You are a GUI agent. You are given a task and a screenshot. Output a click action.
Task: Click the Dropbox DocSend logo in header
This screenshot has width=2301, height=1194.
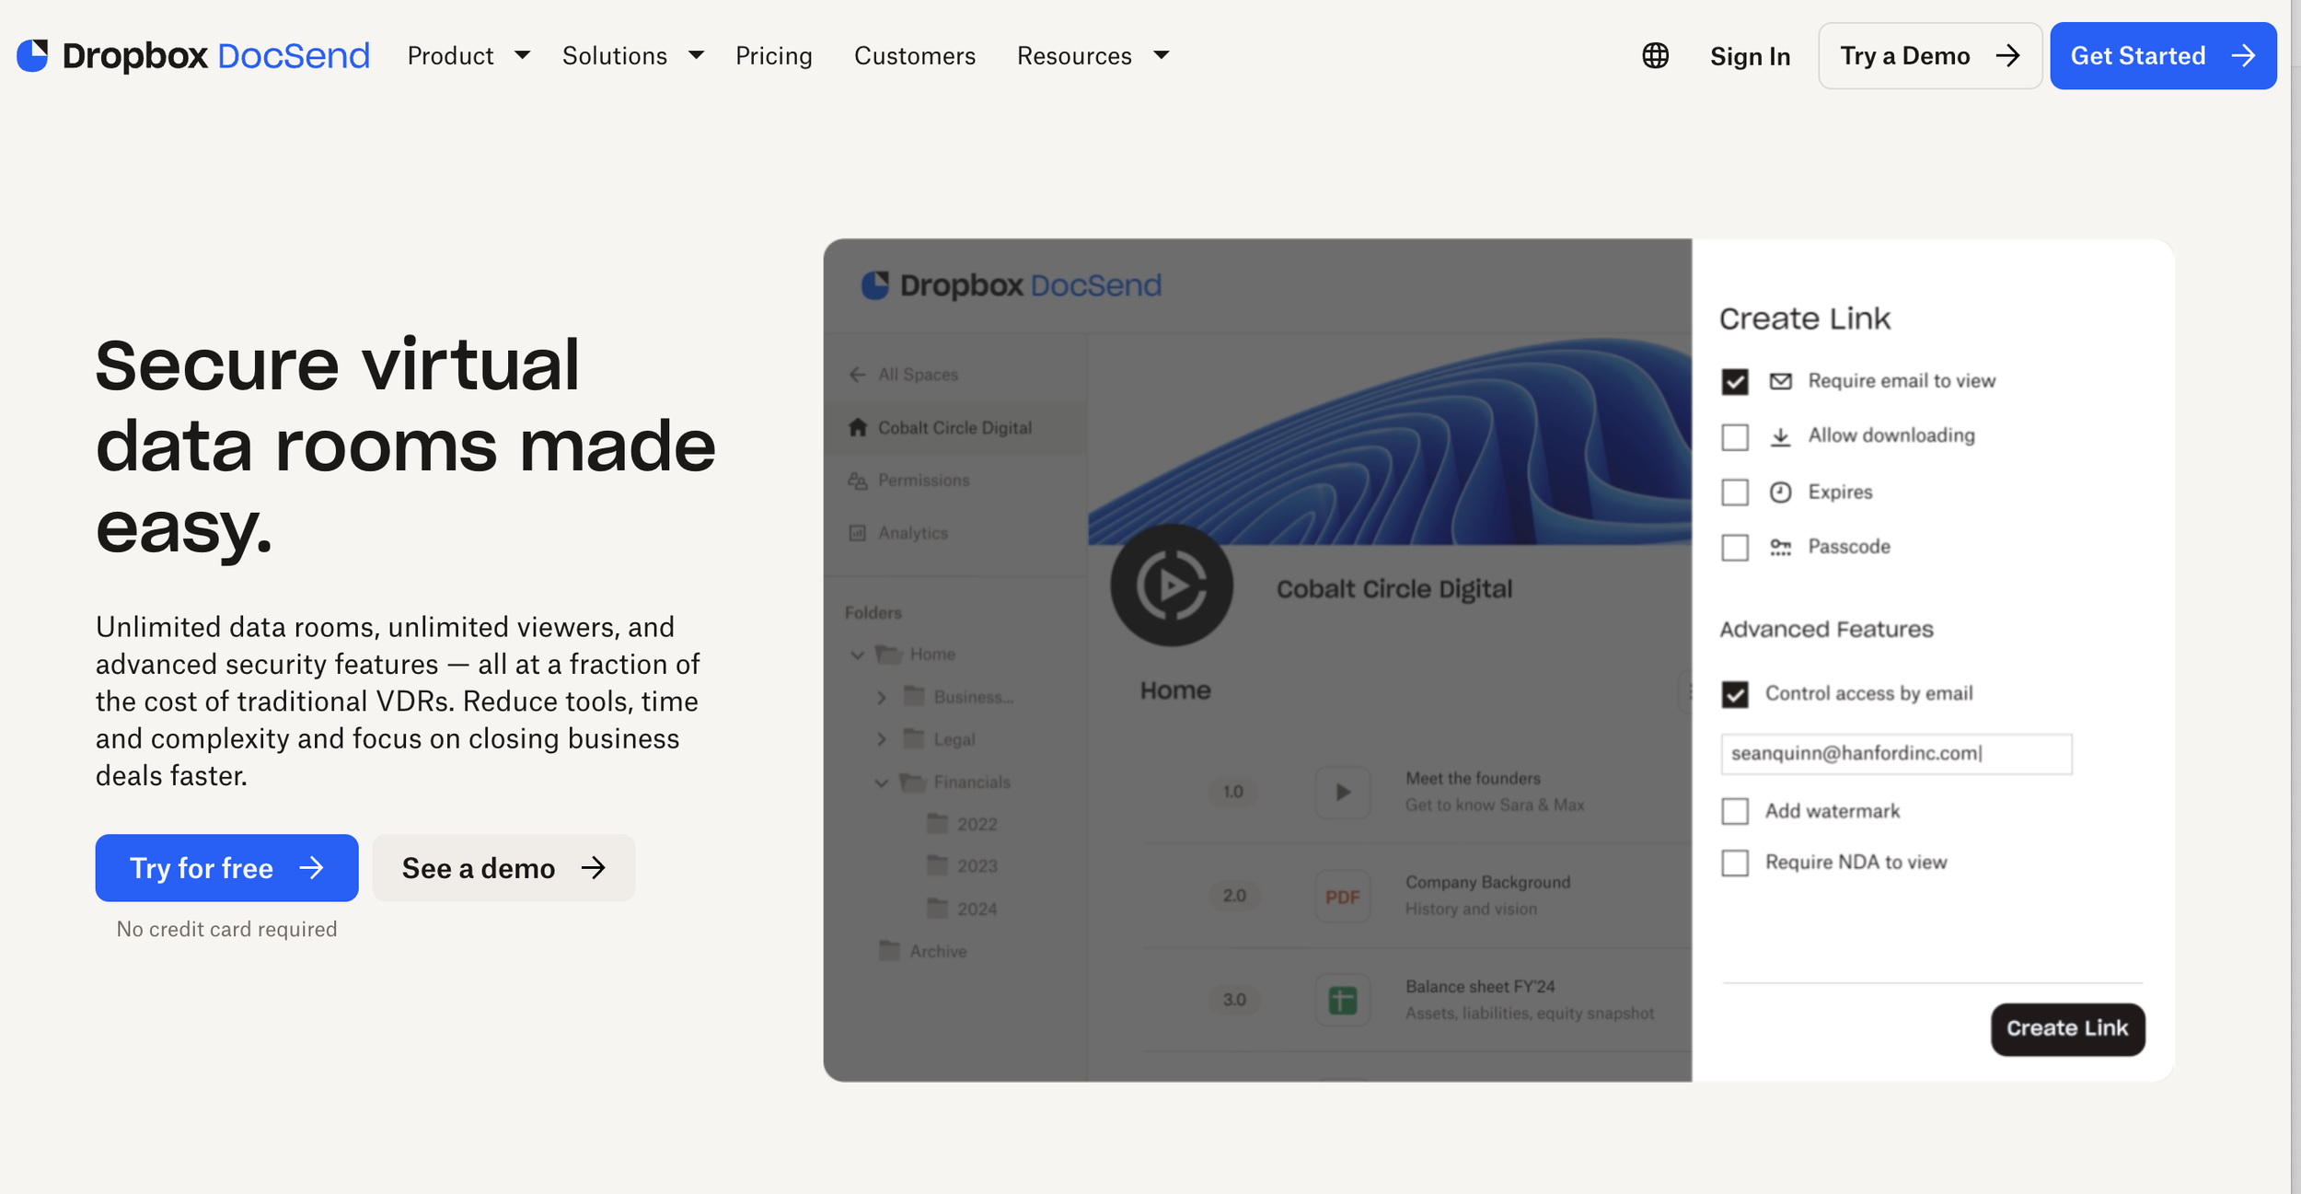193,56
